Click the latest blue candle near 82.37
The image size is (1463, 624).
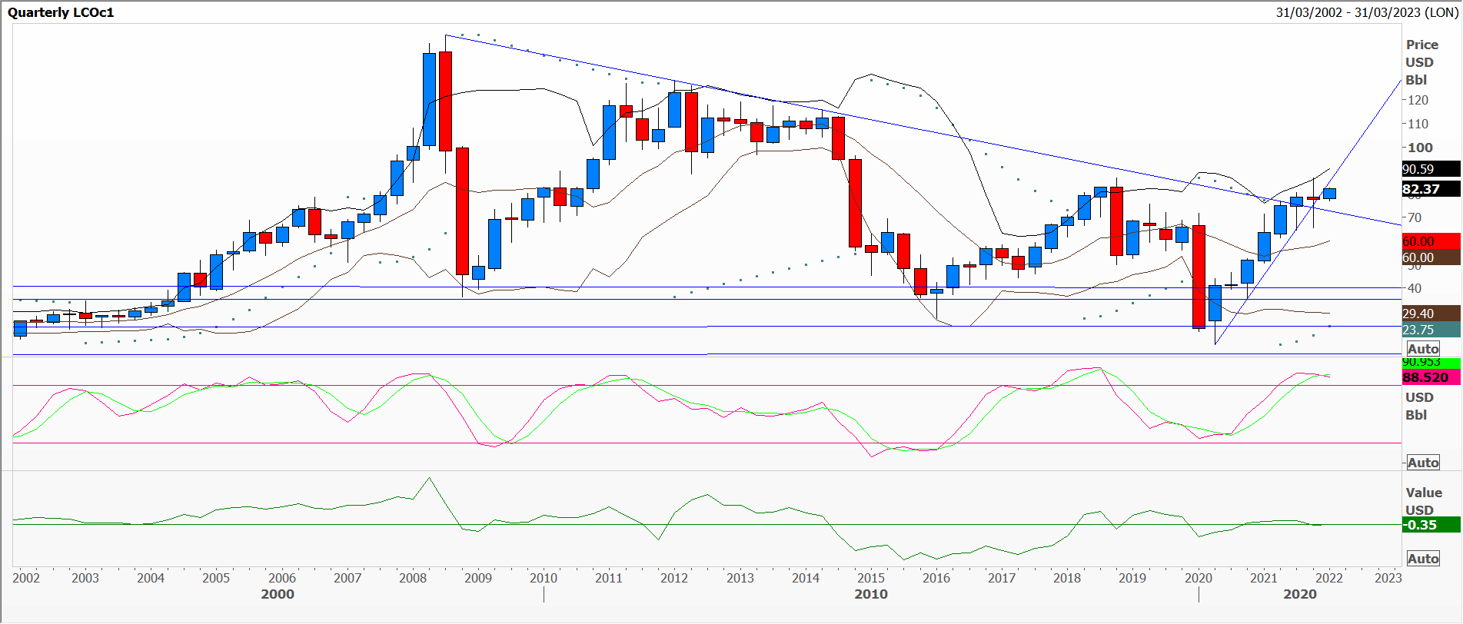[1329, 194]
